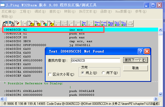Image resolution: width=165 pixels, height=107 pixels.
Task: Open the 转到 menu
Action: pos(70,11)
